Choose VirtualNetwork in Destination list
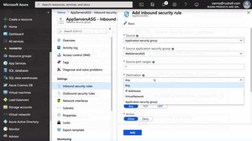Viewport: 252px width, 141px height. (184, 96)
